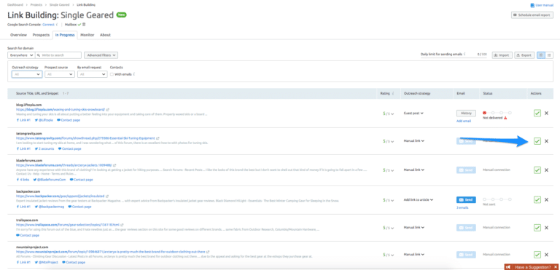Mark blog.liftopia.com row as done
The image size is (560, 270).
click(x=537, y=113)
